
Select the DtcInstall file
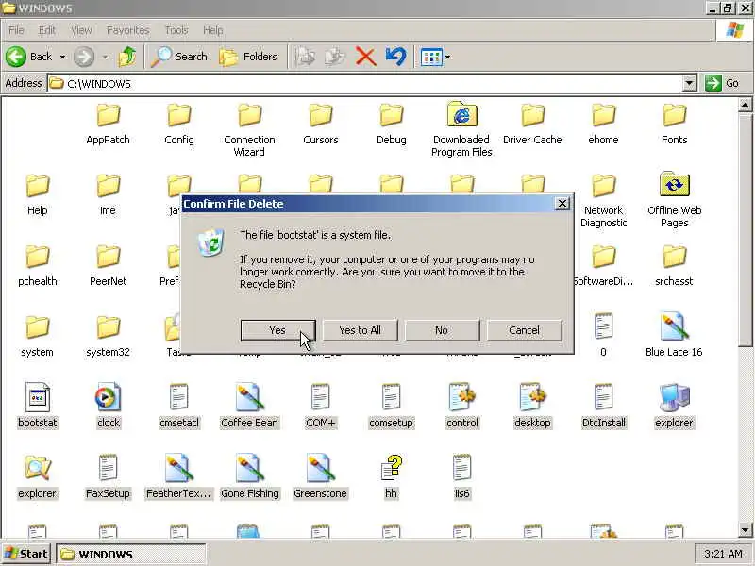603,406
